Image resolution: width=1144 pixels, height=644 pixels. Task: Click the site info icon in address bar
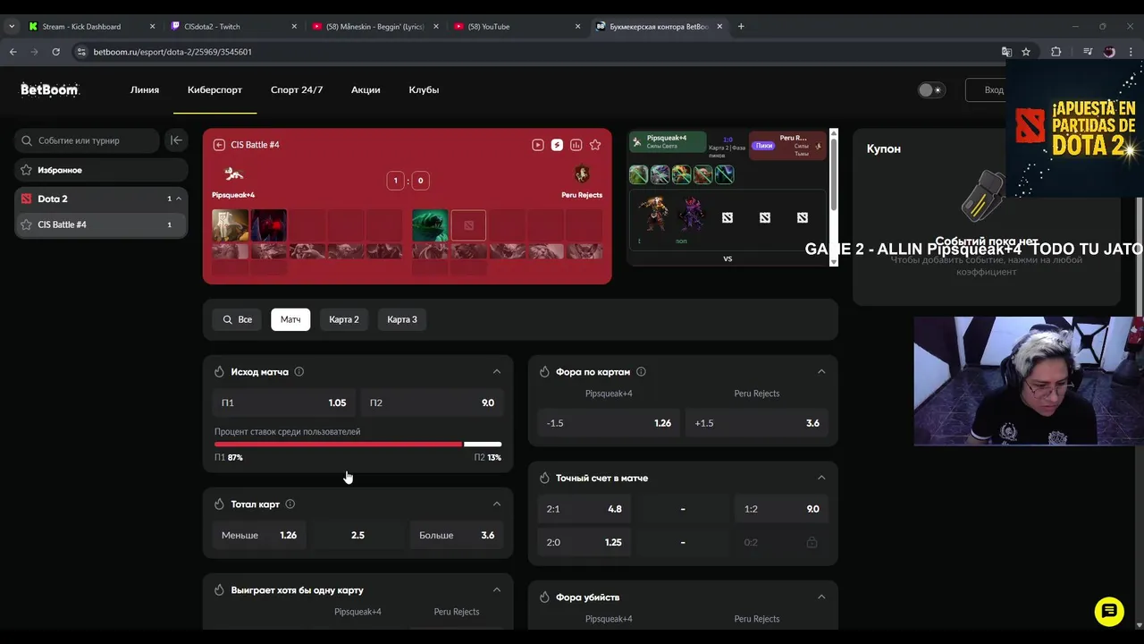82,52
